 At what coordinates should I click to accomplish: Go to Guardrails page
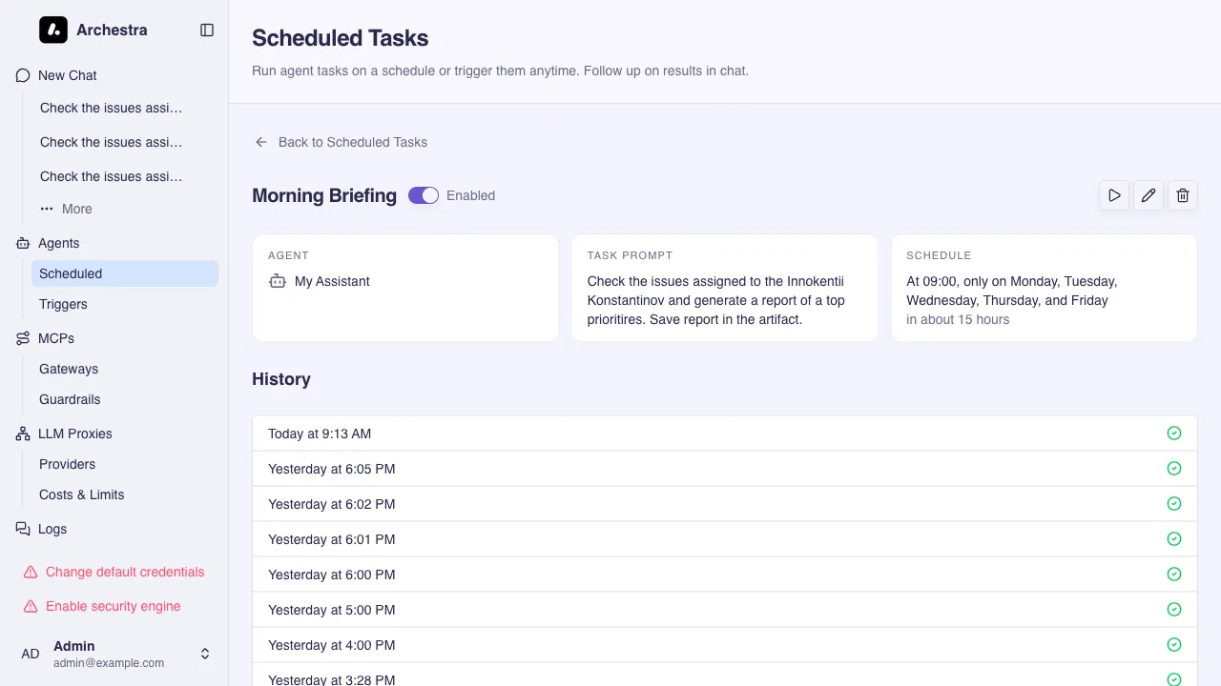(70, 399)
